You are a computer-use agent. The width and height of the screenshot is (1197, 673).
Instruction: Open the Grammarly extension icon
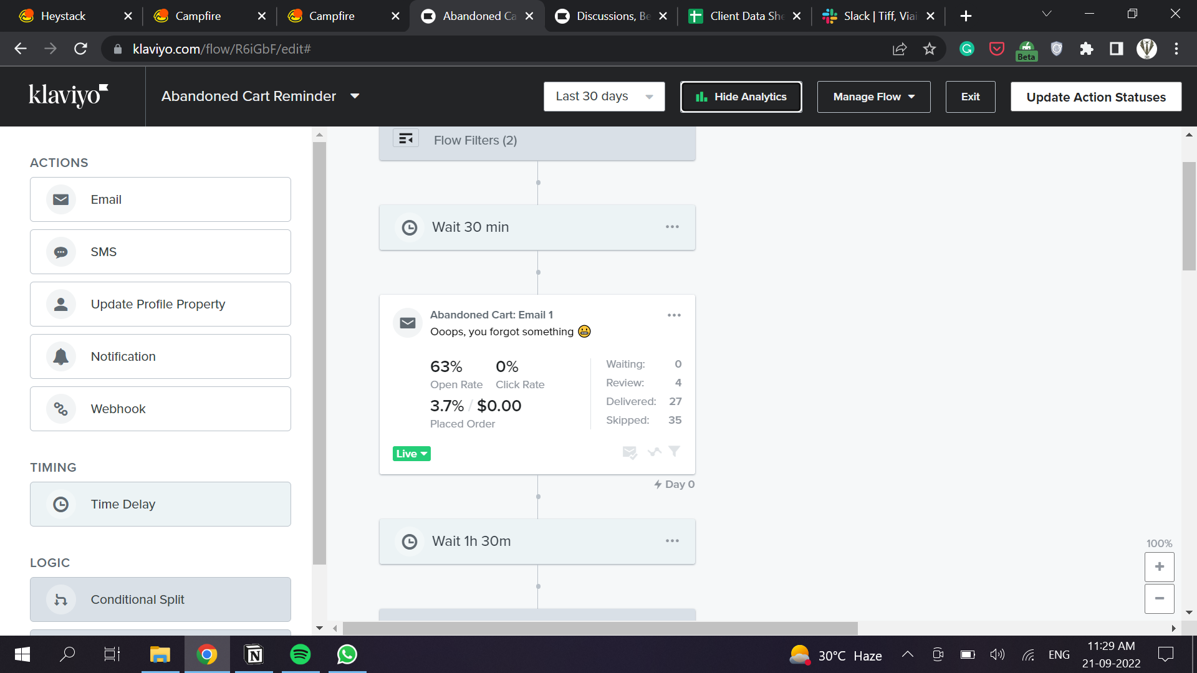[x=967, y=49]
